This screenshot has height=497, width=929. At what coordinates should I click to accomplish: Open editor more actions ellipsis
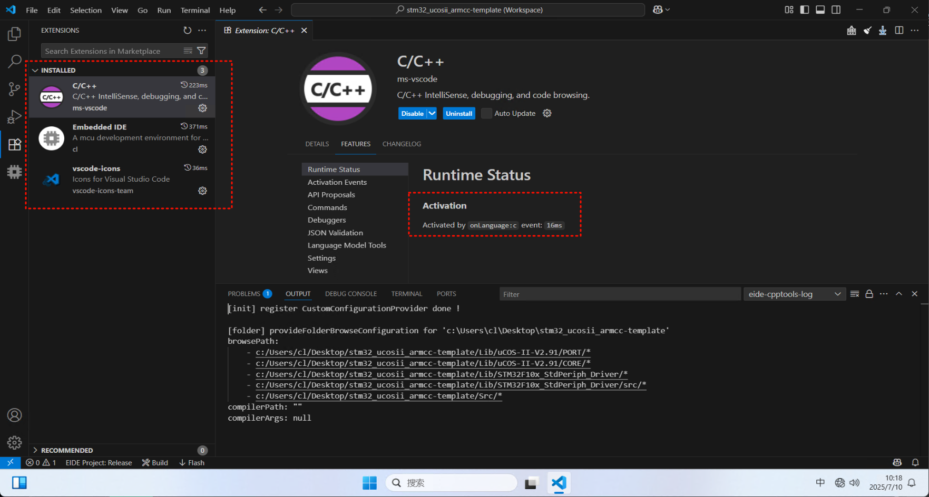pos(915,31)
